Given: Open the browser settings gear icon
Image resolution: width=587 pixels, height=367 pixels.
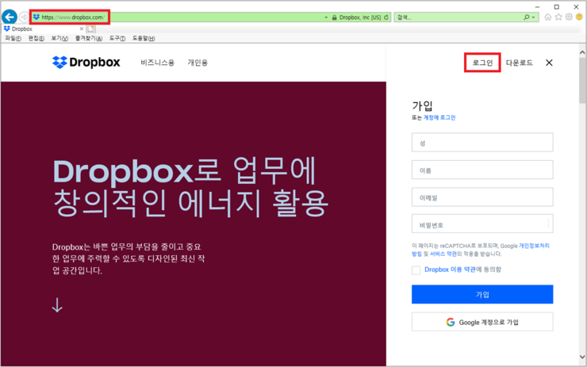Looking at the screenshot, I should click(569, 17).
